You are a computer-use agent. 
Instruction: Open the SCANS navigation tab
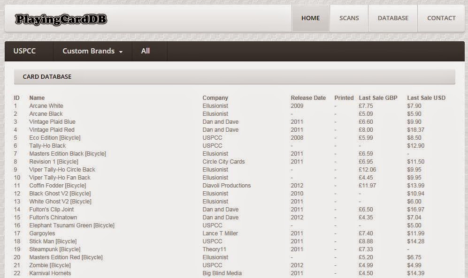349,18
